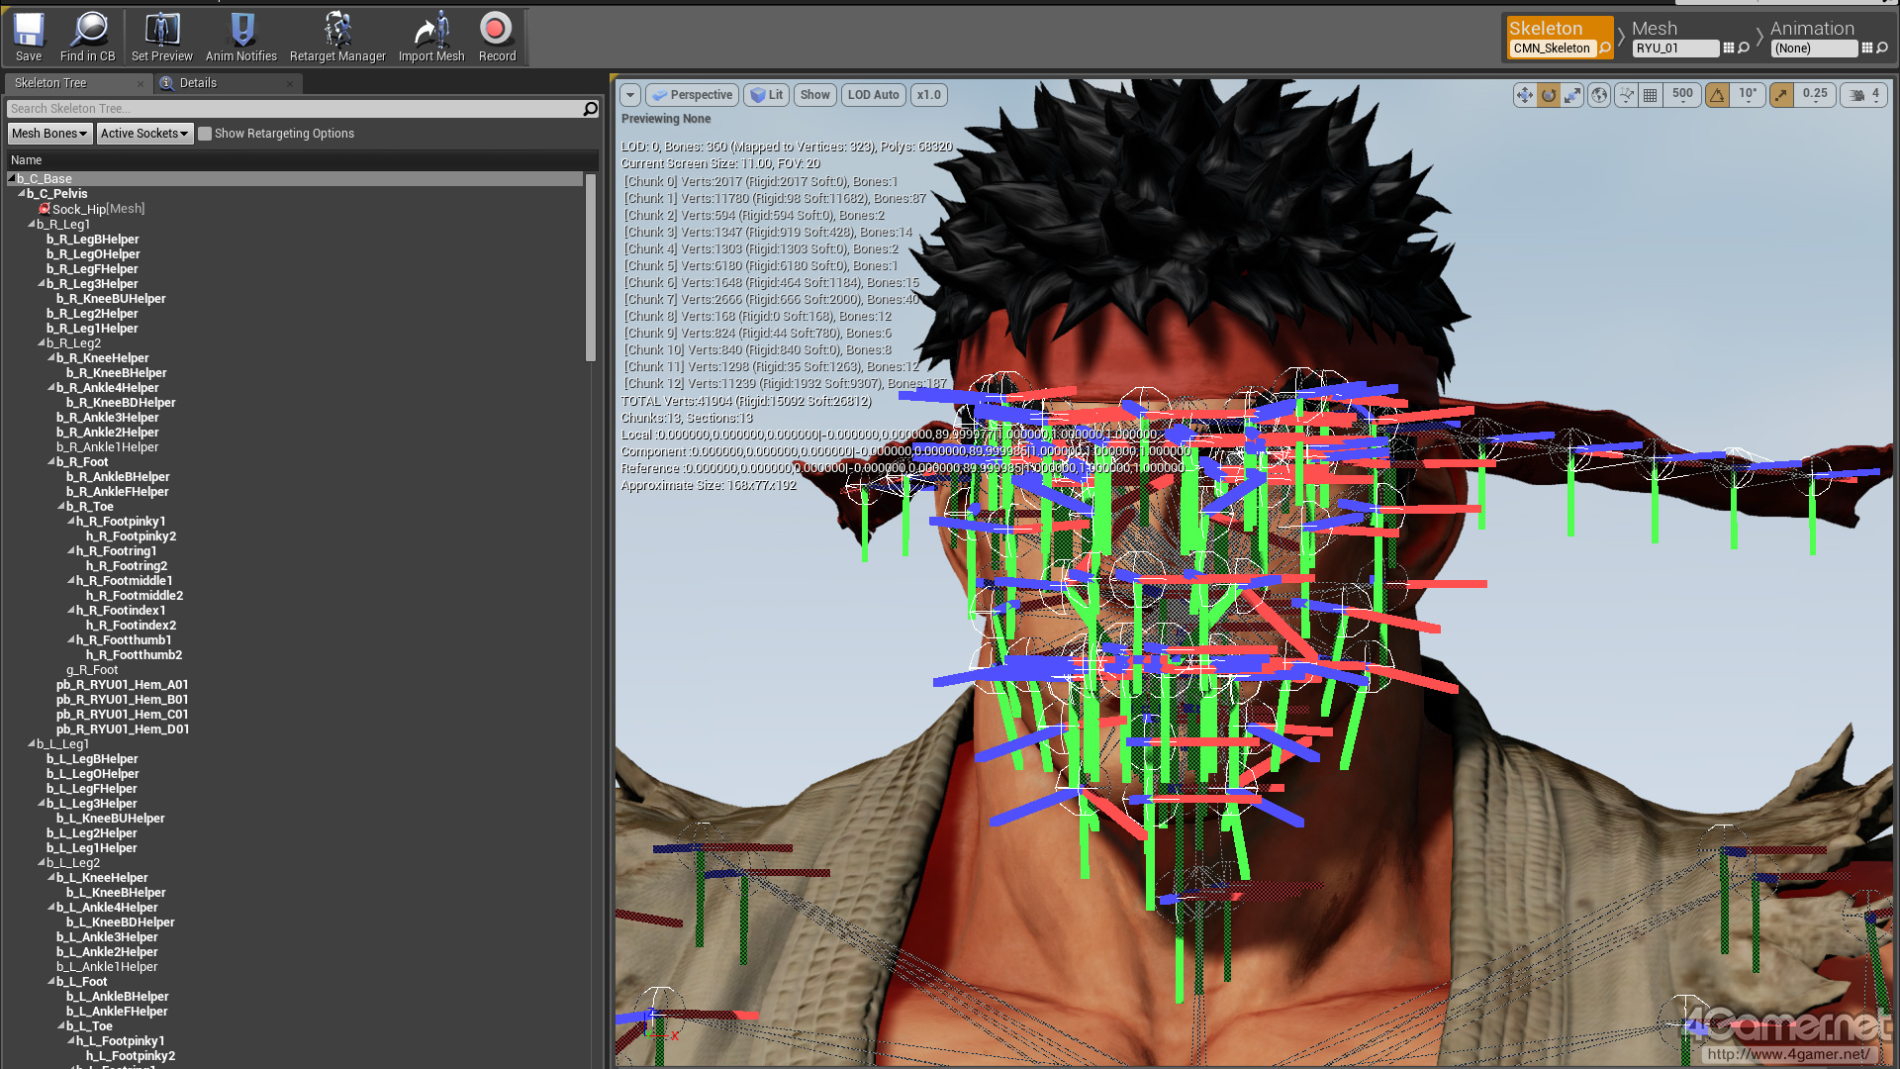
Task: Click the Lit view mode button
Action: (x=767, y=95)
